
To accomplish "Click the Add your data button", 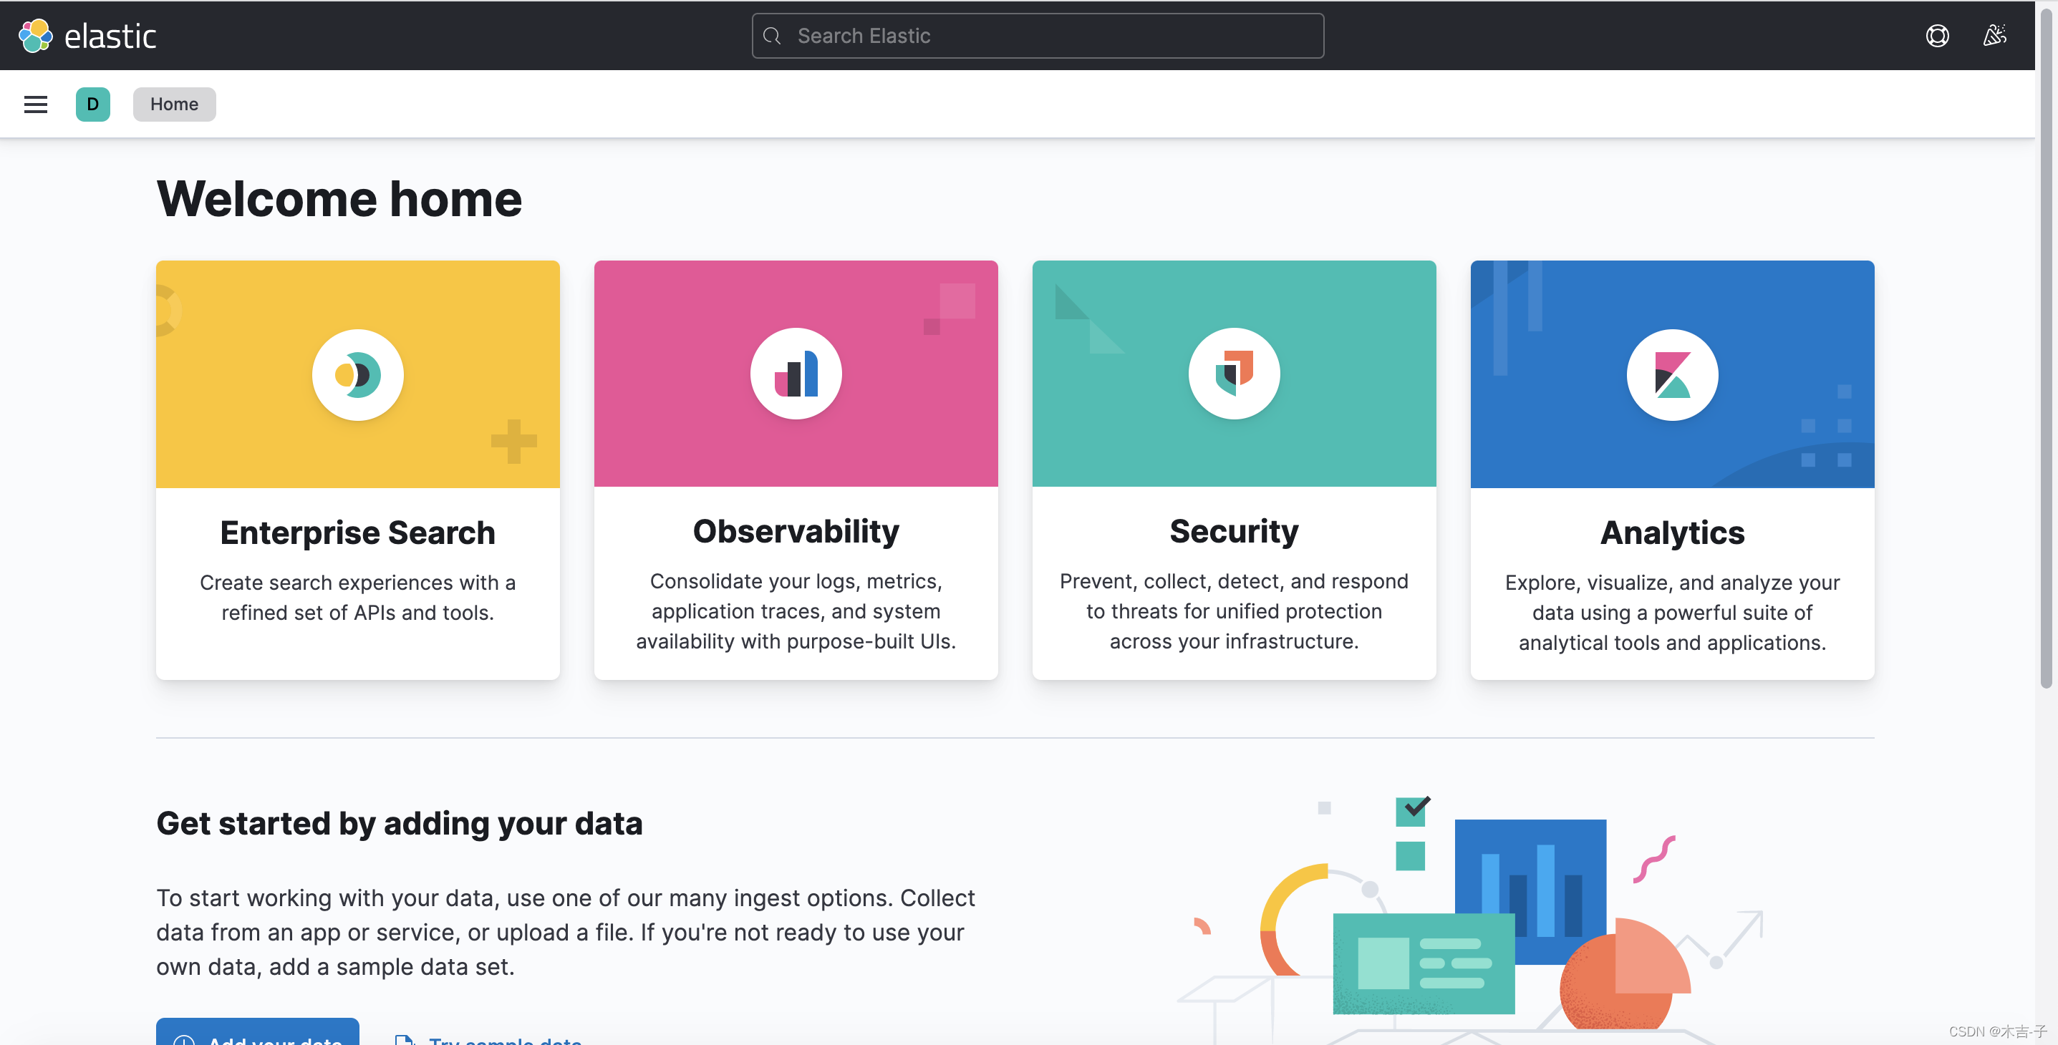I will click(x=257, y=1040).
